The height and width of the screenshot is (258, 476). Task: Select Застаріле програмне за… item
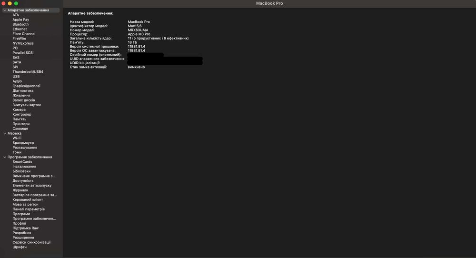[x=35, y=195]
